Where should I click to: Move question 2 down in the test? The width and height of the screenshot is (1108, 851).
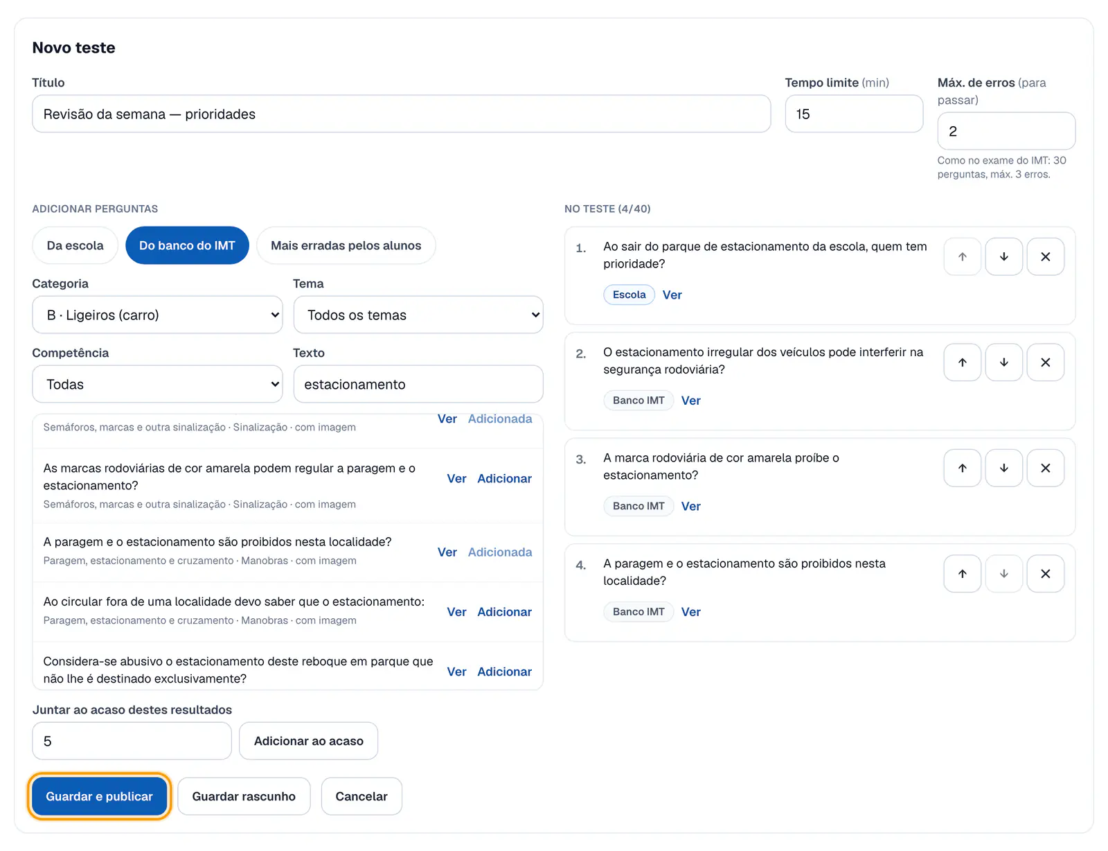[1004, 362]
